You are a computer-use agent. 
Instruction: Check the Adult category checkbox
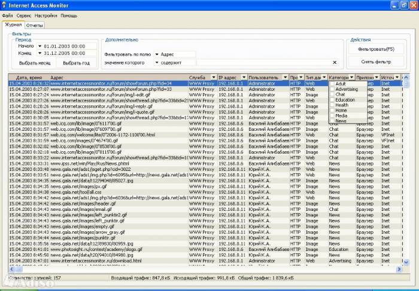[x=332, y=84]
